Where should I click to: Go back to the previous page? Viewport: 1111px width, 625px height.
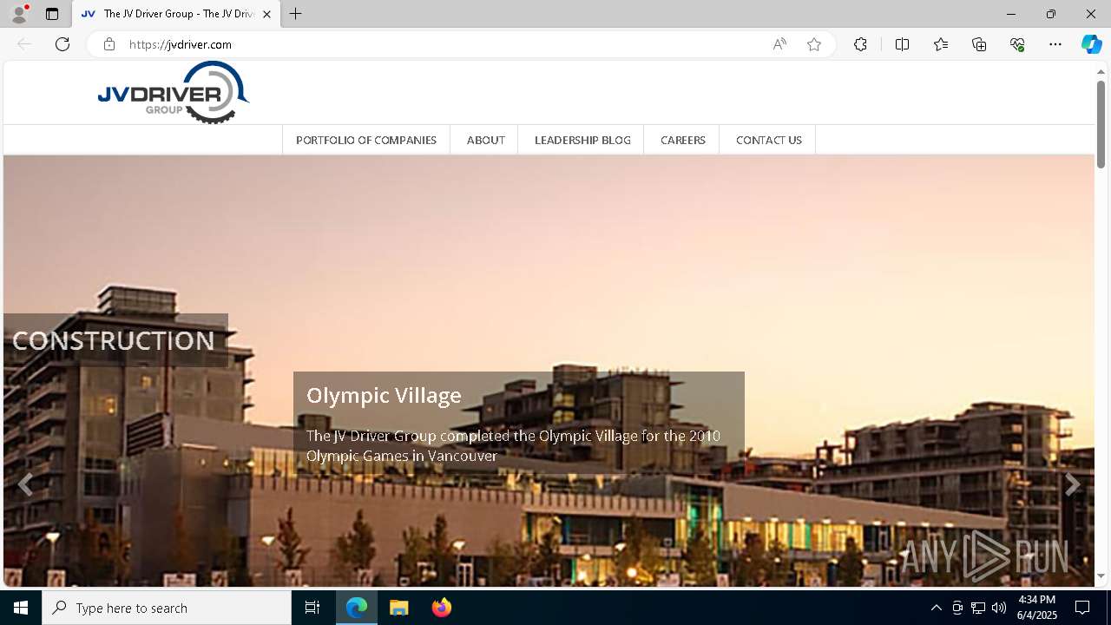(24, 44)
